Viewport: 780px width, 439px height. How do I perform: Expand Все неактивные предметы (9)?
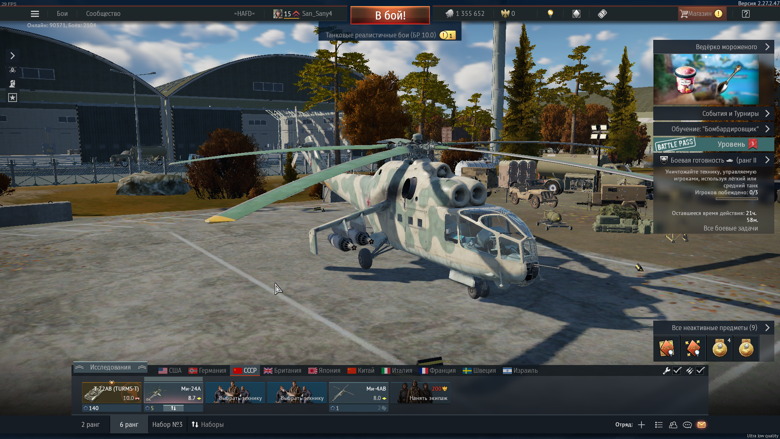(x=714, y=328)
